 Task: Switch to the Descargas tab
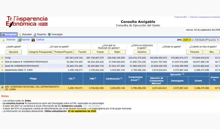(55, 34)
